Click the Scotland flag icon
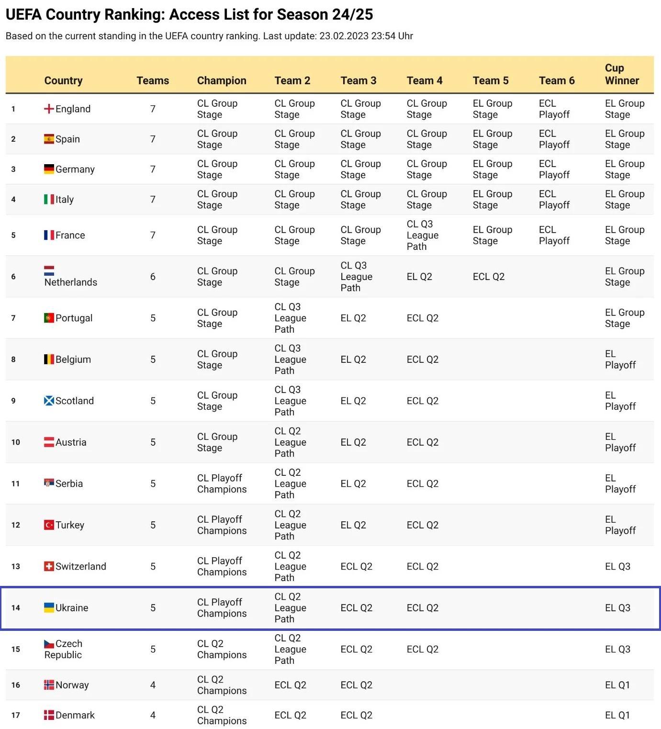The height and width of the screenshot is (729, 661). tap(49, 401)
